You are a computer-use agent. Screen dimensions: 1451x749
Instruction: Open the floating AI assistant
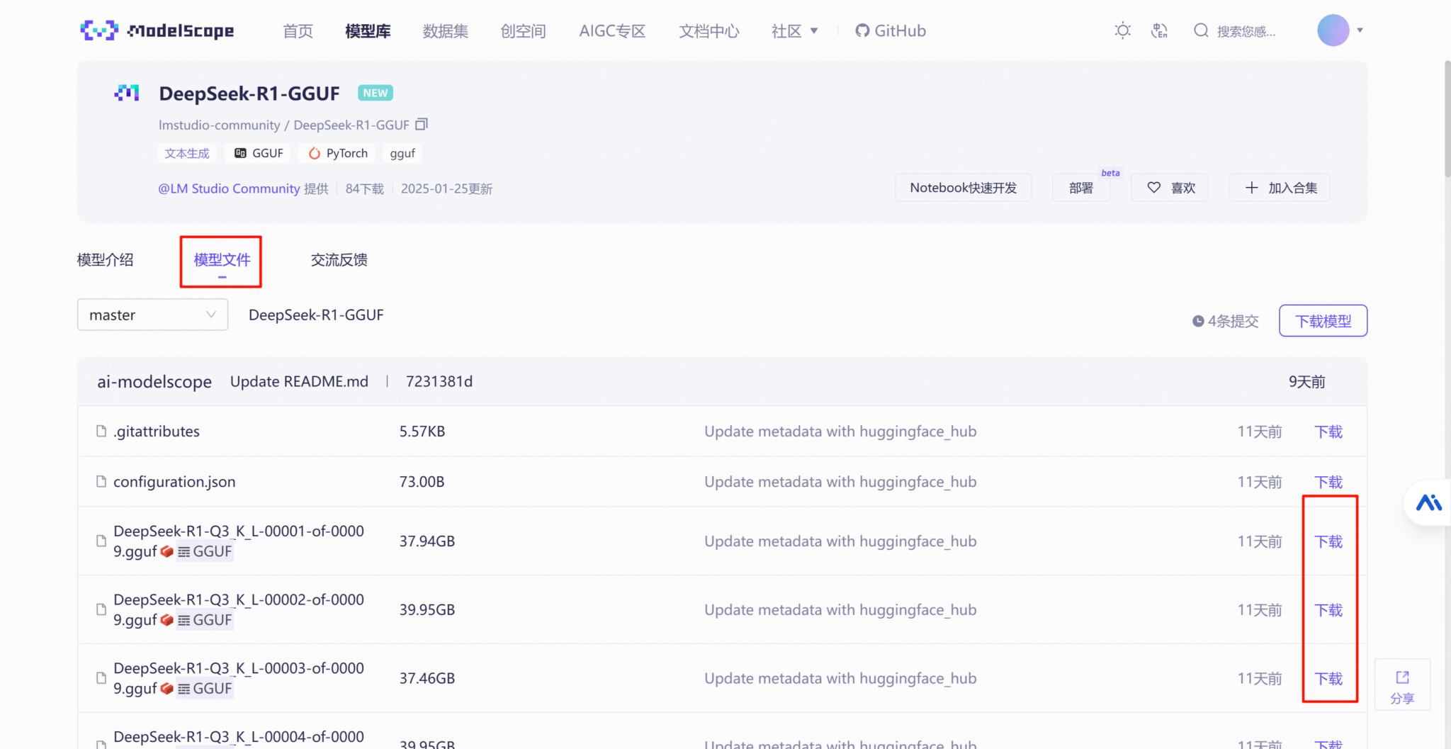tap(1428, 502)
